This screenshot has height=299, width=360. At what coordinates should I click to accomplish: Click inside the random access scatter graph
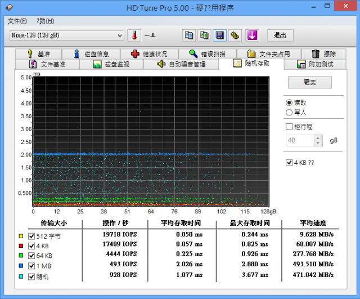[x=151, y=141]
